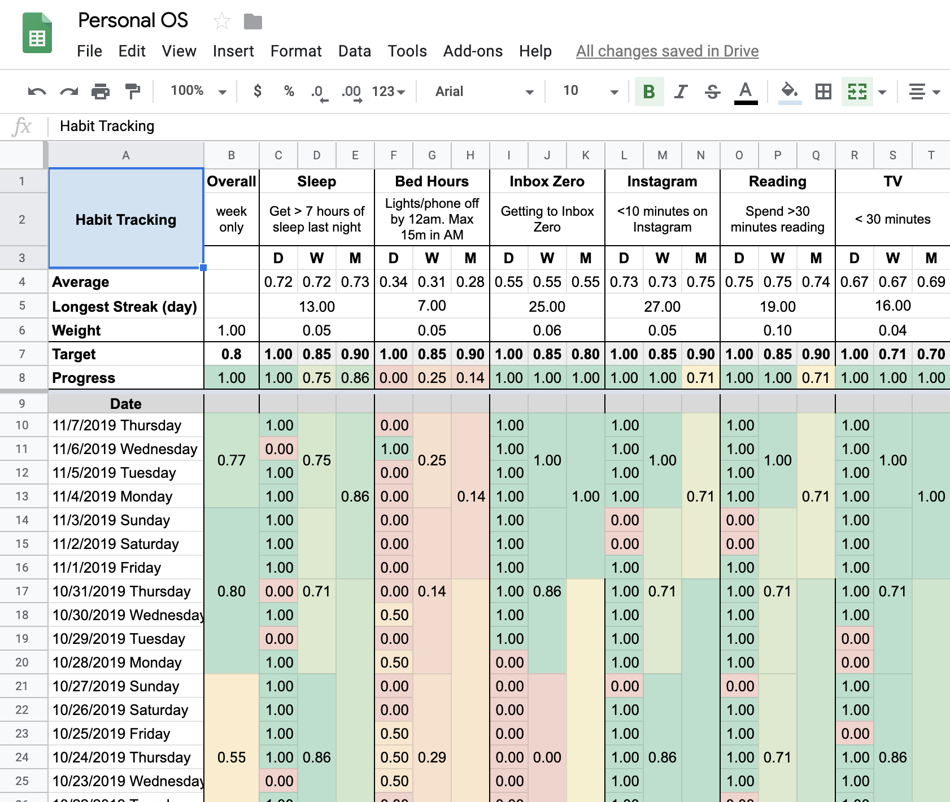Click the move to folder icon

(253, 21)
